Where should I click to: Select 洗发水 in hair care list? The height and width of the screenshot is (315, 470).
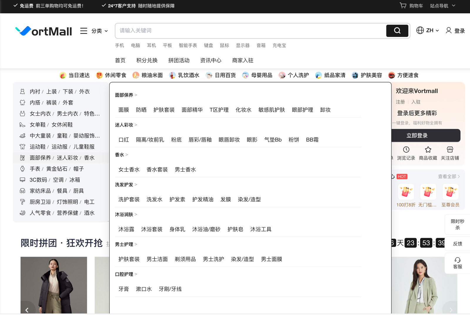click(x=154, y=200)
